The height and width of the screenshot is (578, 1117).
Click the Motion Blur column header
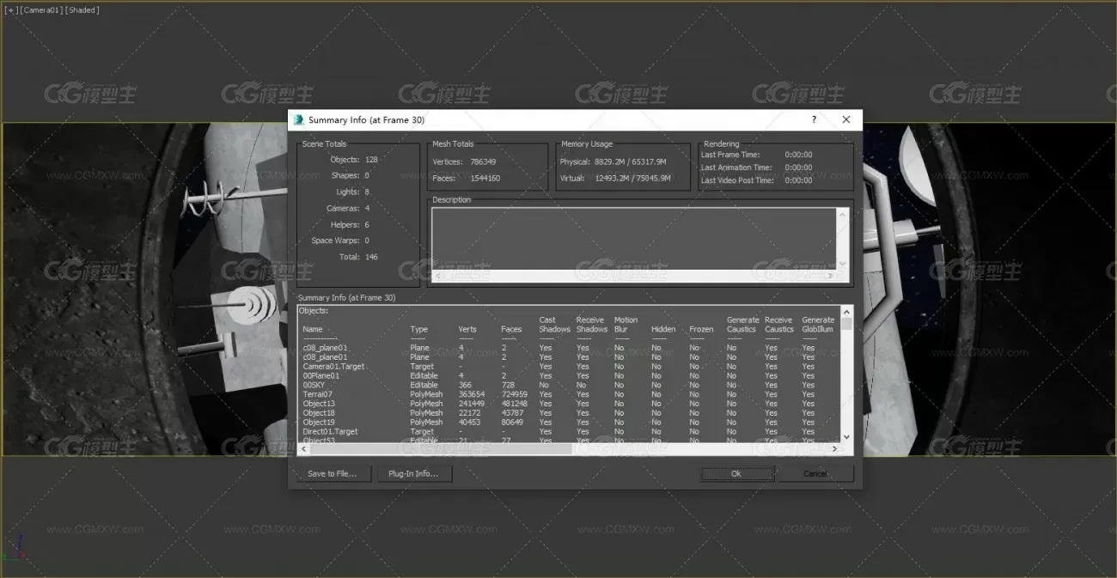626,325
